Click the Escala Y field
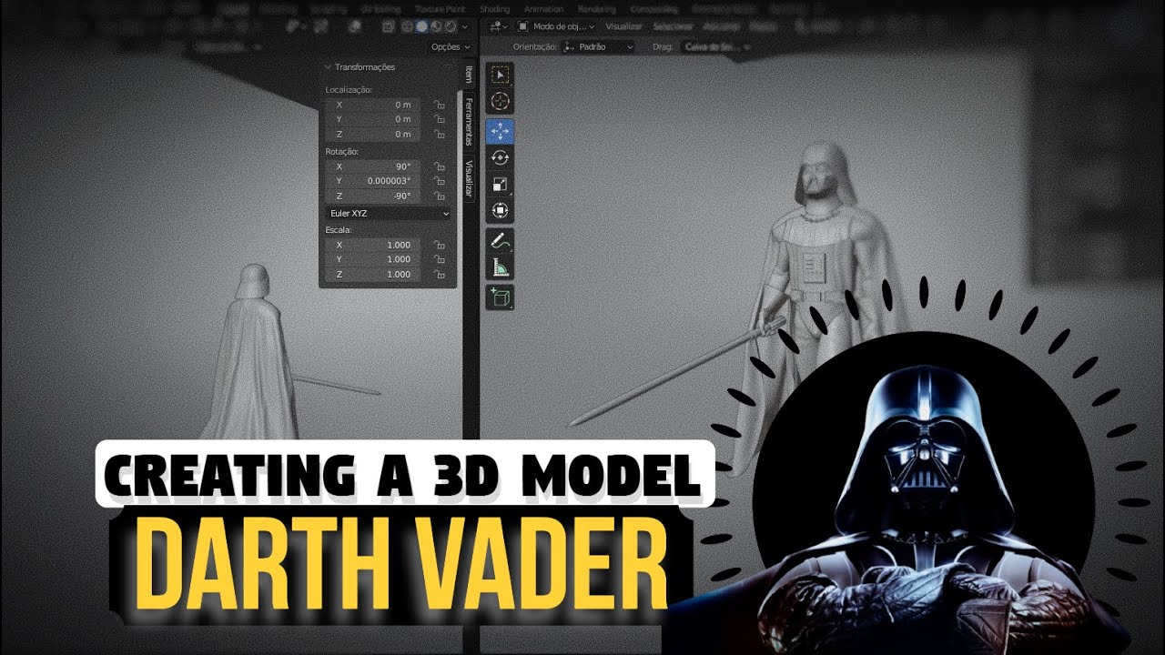Screen dimensions: 1165x655 click(x=373, y=259)
